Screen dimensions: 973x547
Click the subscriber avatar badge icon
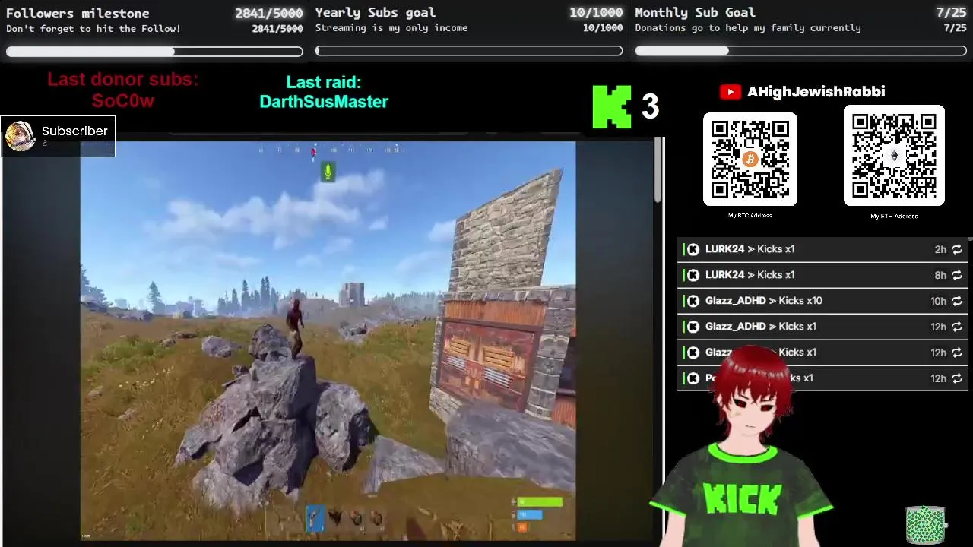(x=20, y=136)
